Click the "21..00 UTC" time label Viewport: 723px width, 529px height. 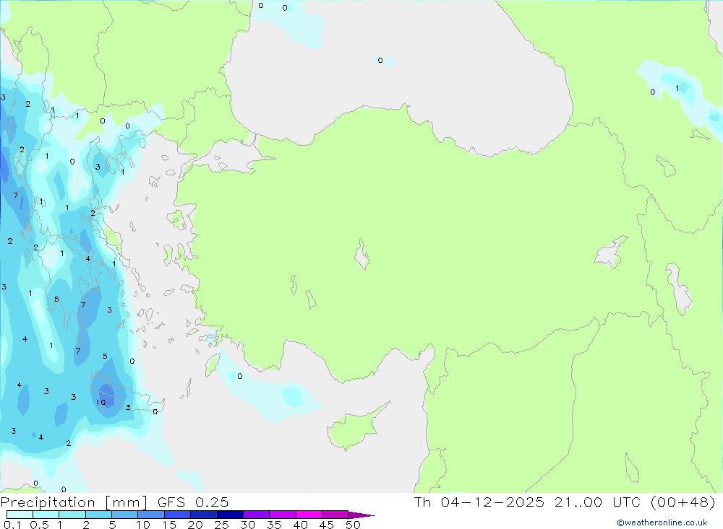point(598,502)
